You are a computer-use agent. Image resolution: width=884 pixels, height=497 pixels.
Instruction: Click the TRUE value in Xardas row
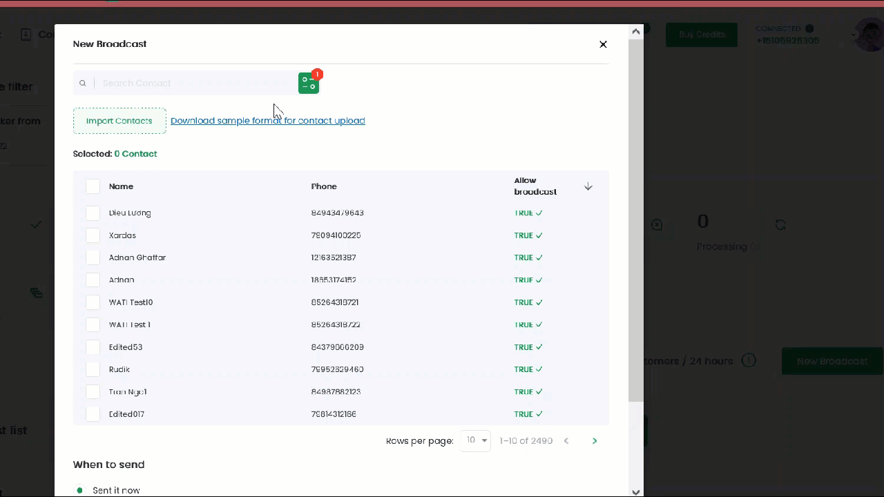[x=528, y=235]
